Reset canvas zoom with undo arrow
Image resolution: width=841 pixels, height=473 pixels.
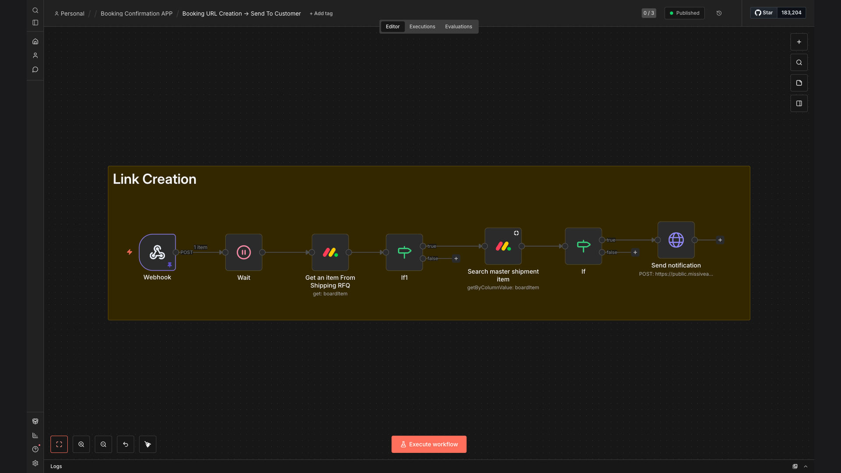[126, 444]
